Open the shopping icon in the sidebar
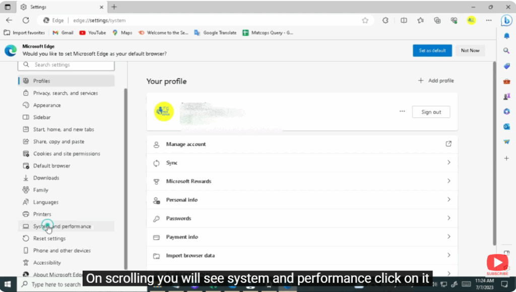The width and height of the screenshot is (516, 292). (x=506, y=66)
